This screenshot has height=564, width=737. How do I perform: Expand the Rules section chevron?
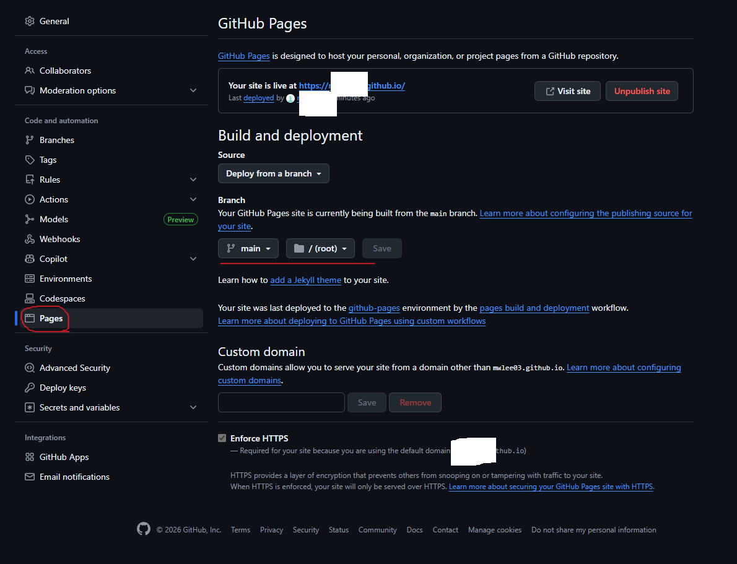(x=193, y=180)
